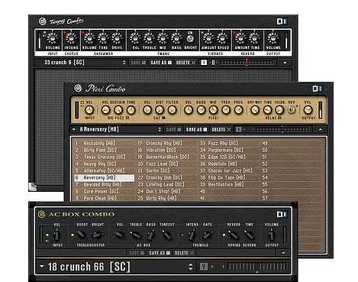Click Twang Combo vibrato SPEED knob
358x282 pixels.
point(222,38)
